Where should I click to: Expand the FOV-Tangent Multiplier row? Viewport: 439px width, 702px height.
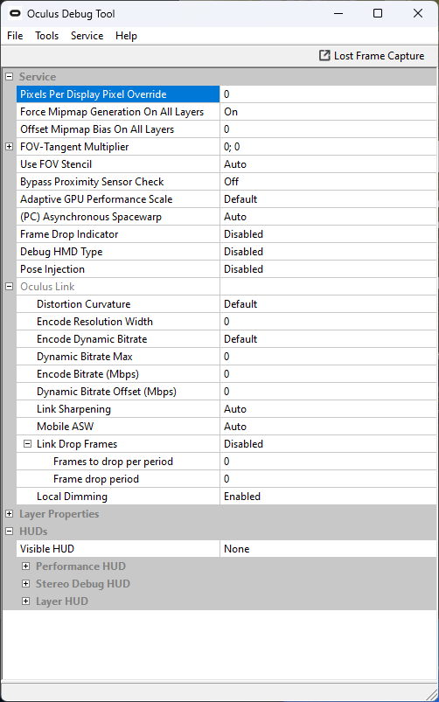9,147
